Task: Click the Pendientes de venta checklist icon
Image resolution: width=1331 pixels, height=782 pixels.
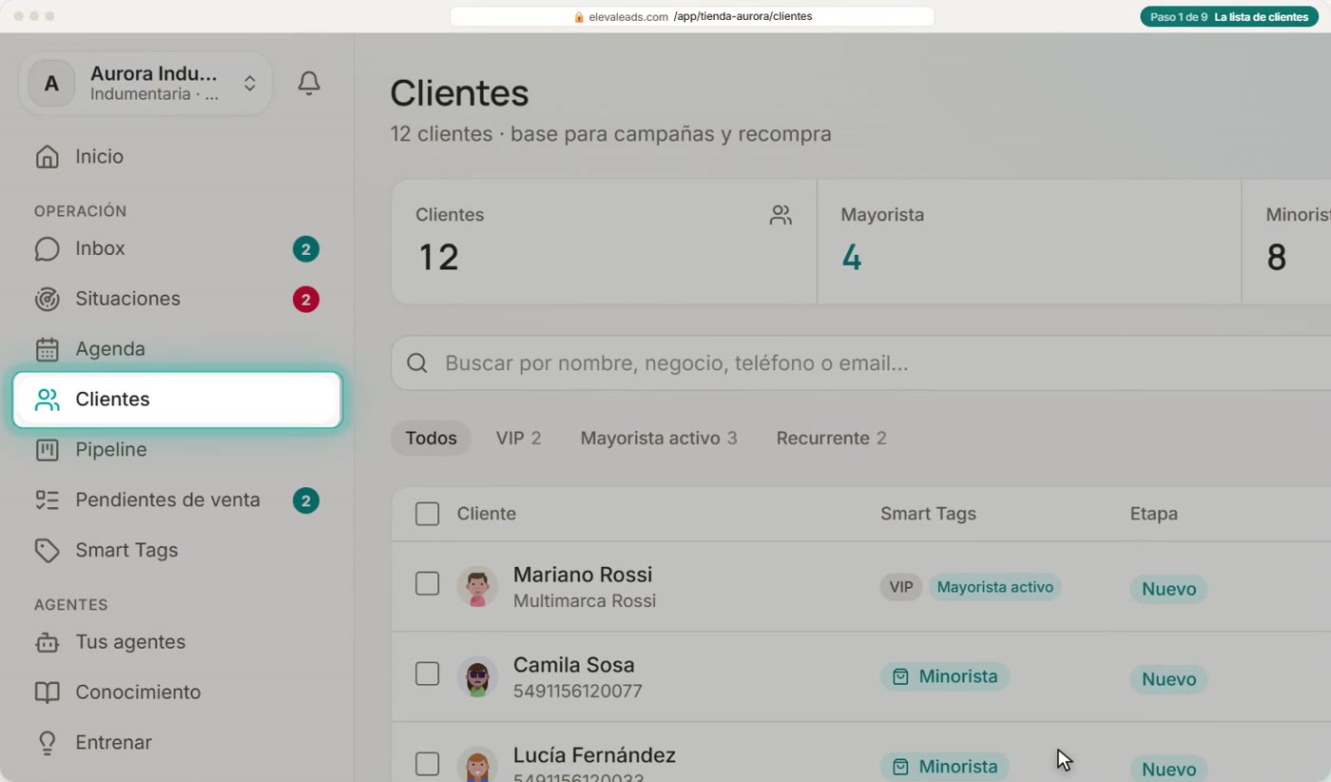Action: click(x=47, y=500)
